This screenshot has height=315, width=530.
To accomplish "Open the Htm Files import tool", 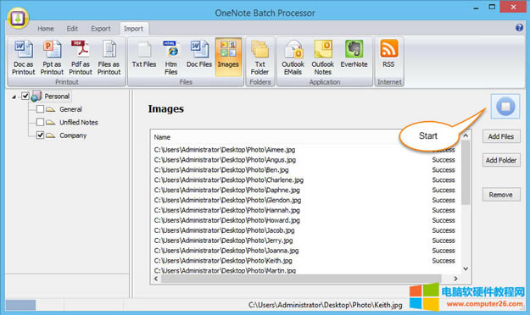I will (x=171, y=58).
